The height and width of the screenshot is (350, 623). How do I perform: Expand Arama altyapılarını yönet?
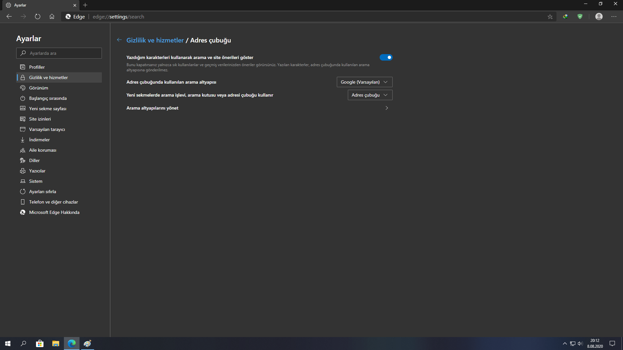[386, 108]
